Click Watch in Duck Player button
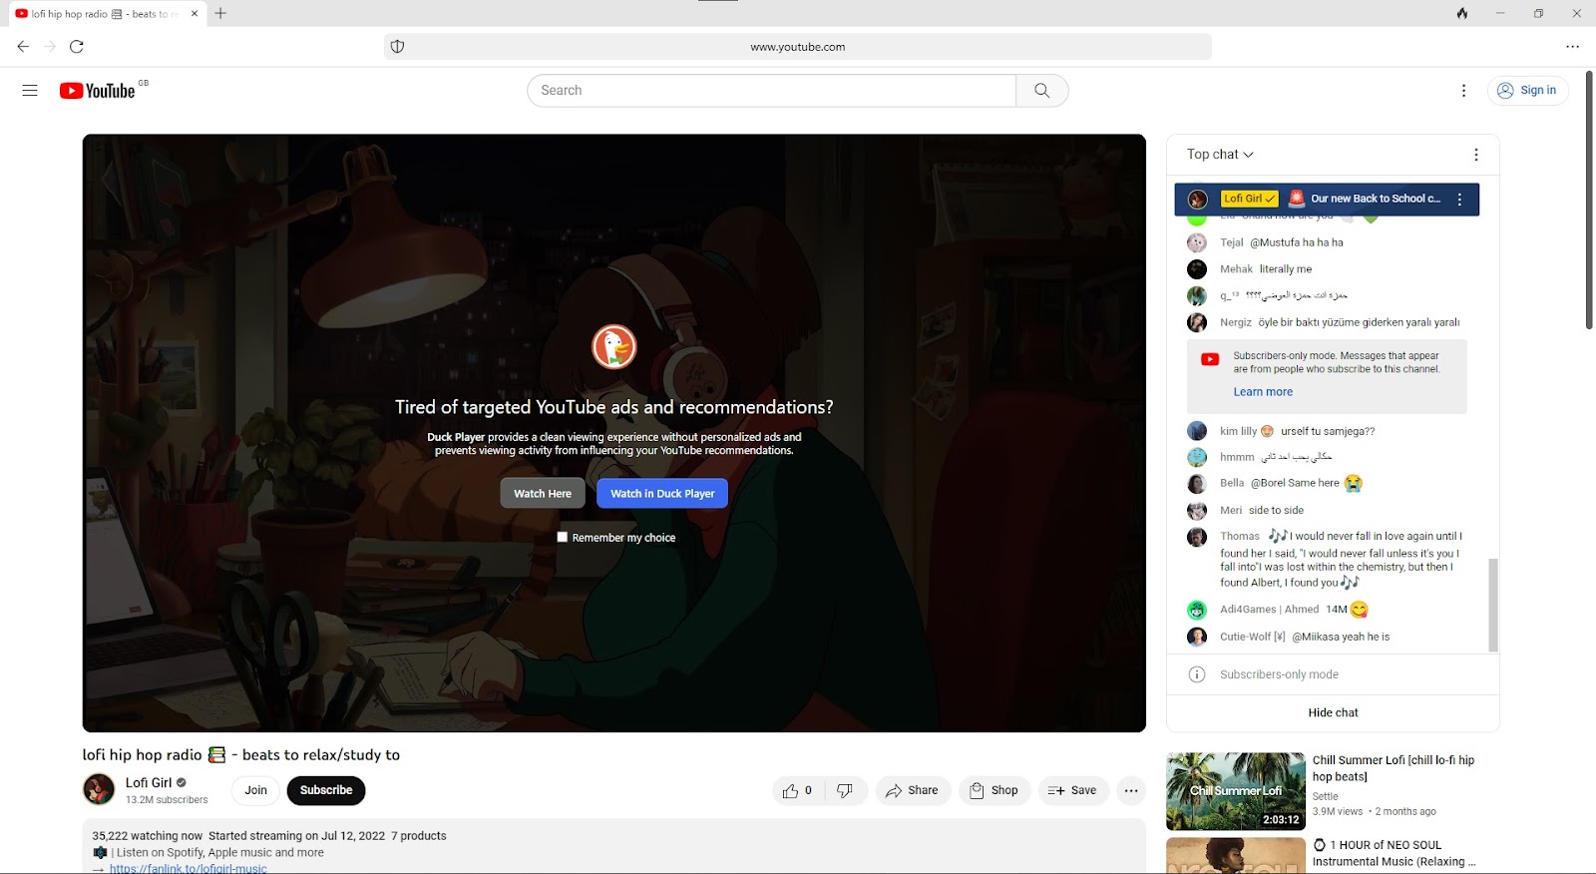 coord(662,493)
